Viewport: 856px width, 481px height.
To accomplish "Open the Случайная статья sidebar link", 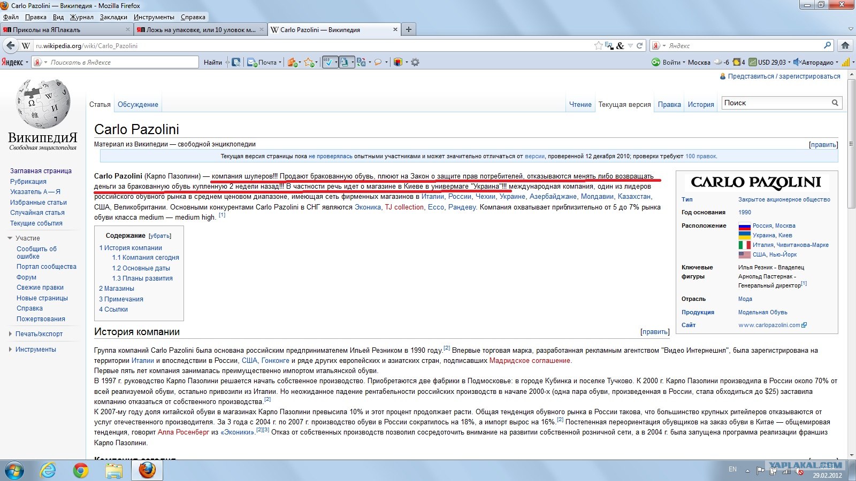I will (37, 213).
